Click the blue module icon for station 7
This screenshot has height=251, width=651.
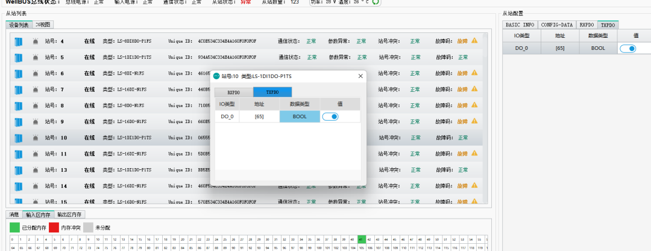point(18,89)
